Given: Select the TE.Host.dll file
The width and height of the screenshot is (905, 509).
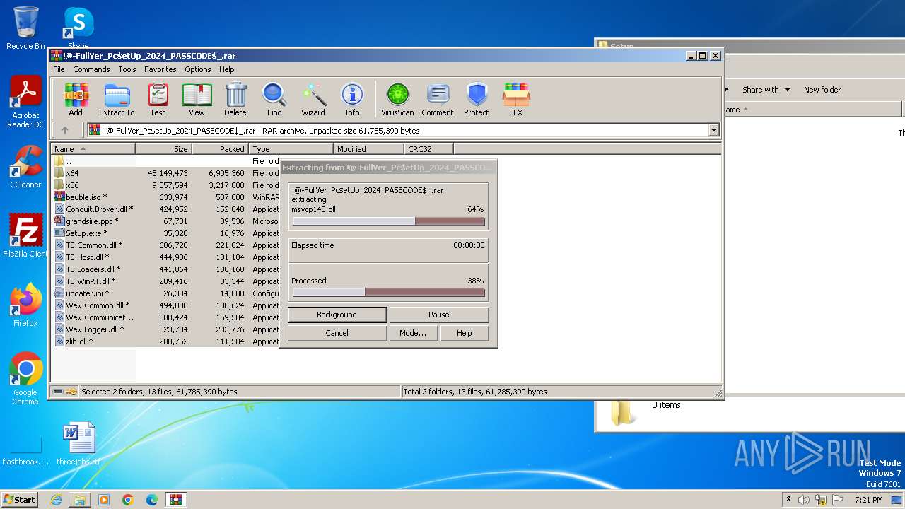Looking at the screenshot, I should pos(166,257).
